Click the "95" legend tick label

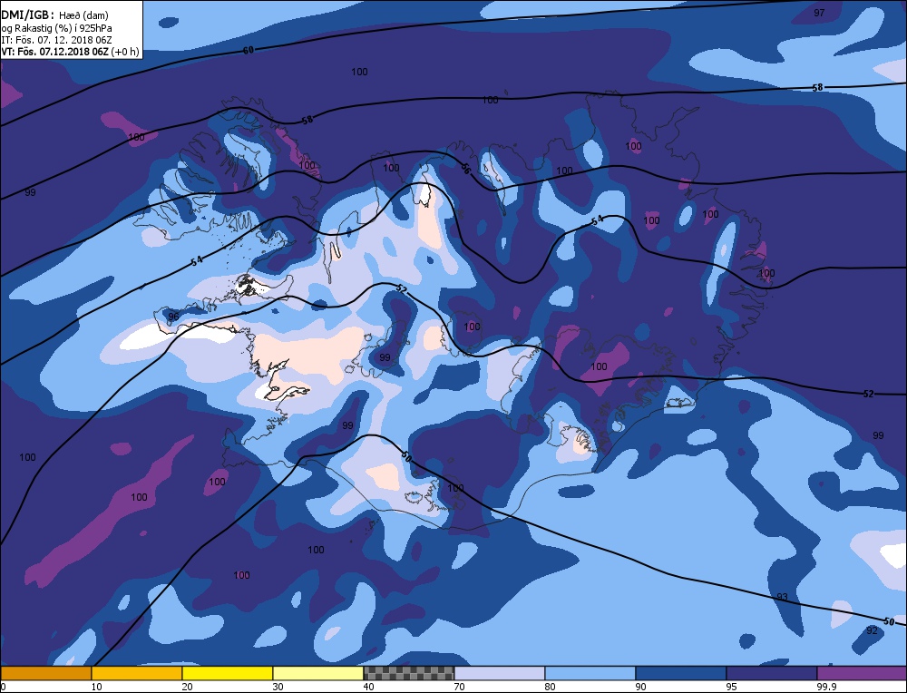(732, 687)
